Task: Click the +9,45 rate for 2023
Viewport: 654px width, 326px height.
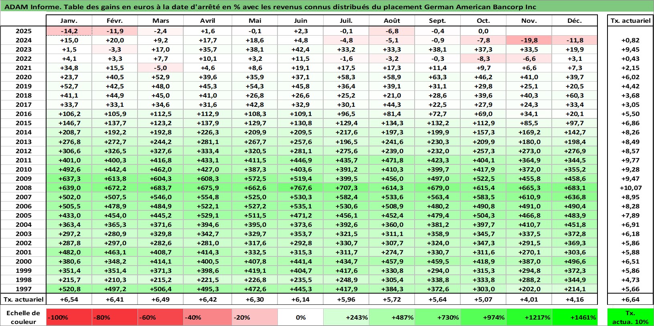Action: (630, 49)
